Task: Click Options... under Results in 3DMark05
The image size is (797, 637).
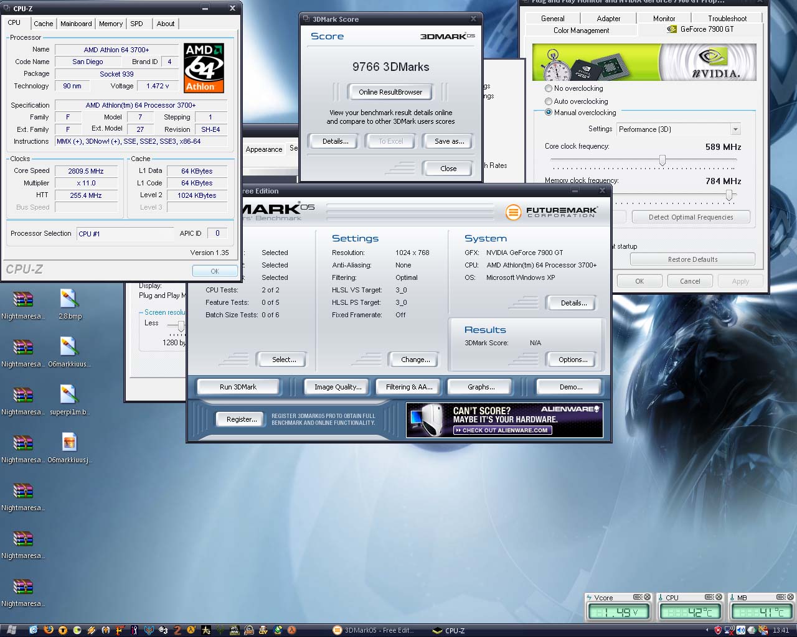Action: 573,360
